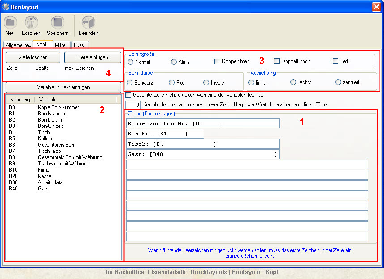The image size is (384, 279).
Task: Click the Zeile einfügen button
Action: [x=93, y=57]
